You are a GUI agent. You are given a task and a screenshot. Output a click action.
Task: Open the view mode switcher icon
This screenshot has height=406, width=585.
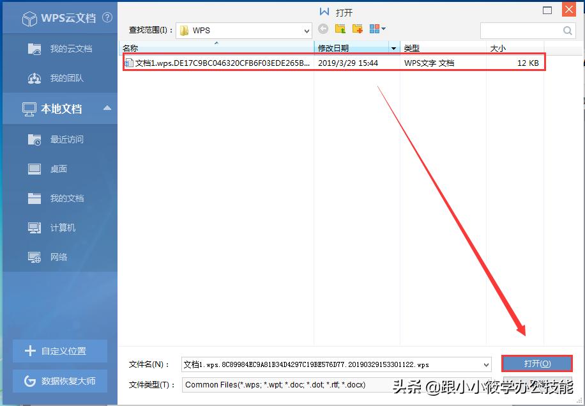pos(376,29)
